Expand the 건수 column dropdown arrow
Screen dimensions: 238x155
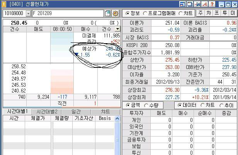click(117, 29)
